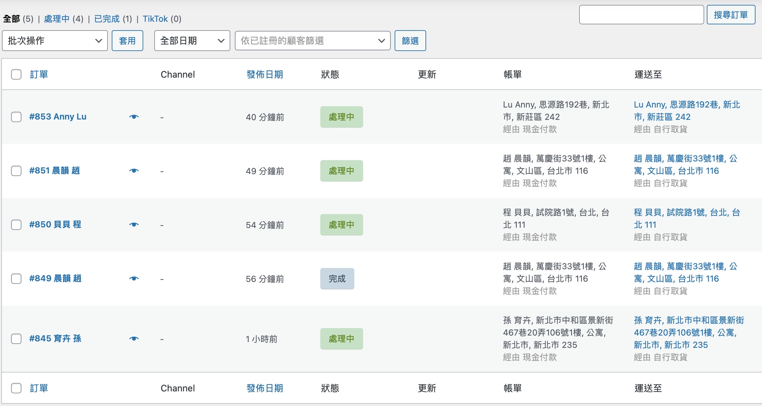Image resolution: width=762 pixels, height=406 pixels.
Task: Click the 篩選 filter button
Action: [x=410, y=41]
